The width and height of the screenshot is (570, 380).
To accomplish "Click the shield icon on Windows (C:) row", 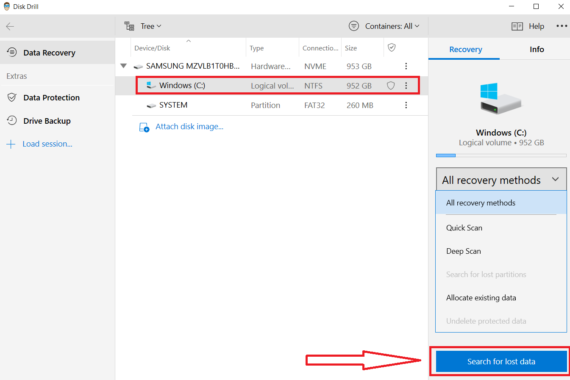I will [391, 86].
